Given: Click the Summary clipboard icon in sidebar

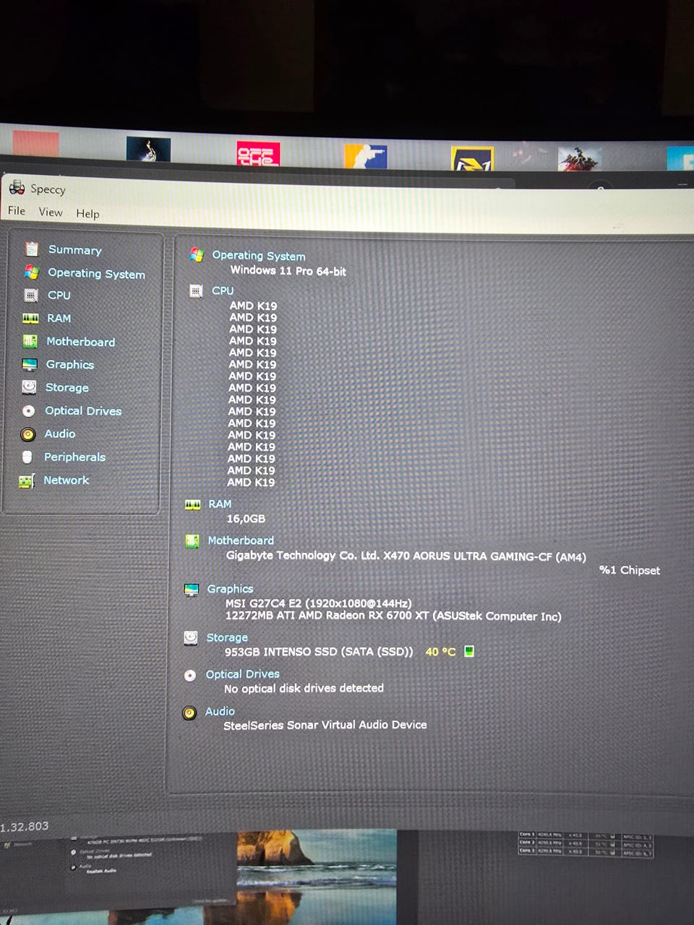Looking at the screenshot, I should [32, 249].
